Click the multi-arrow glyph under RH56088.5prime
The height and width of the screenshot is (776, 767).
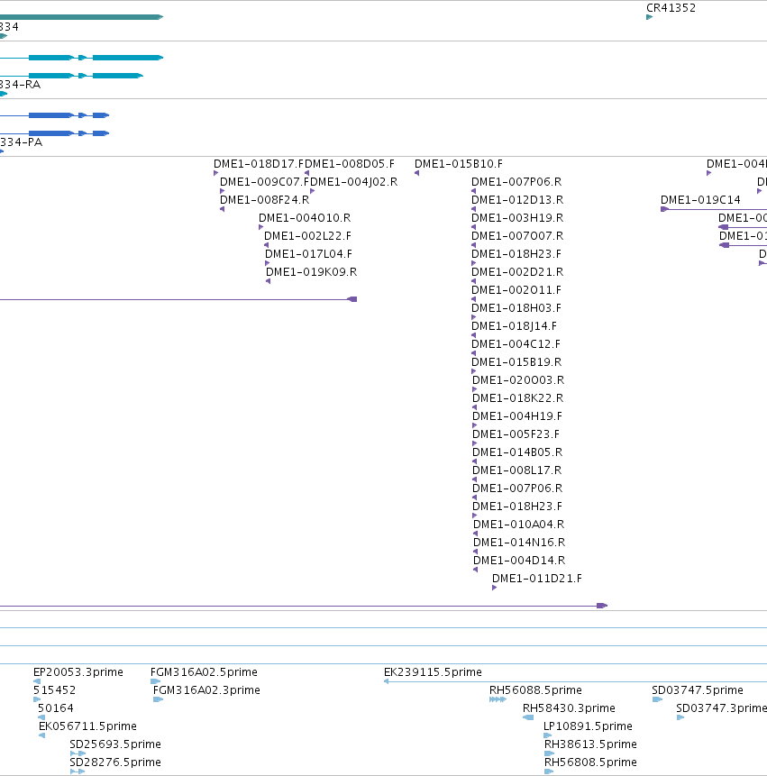pyautogui.click(x=498, y=699)
